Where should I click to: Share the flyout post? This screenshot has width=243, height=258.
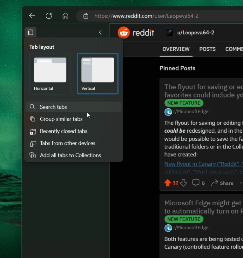[x=222, y=183]
